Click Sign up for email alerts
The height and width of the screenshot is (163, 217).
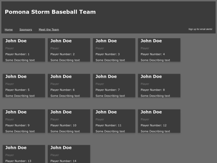pyautogui.click(x=200, y=29)
